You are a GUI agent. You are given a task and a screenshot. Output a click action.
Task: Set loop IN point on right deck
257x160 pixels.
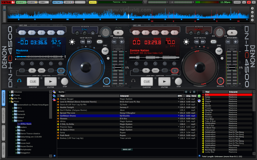tap(146, 70)
